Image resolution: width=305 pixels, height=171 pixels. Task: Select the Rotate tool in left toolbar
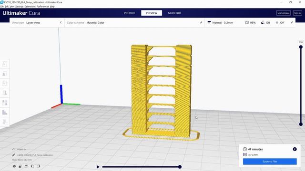5,83
